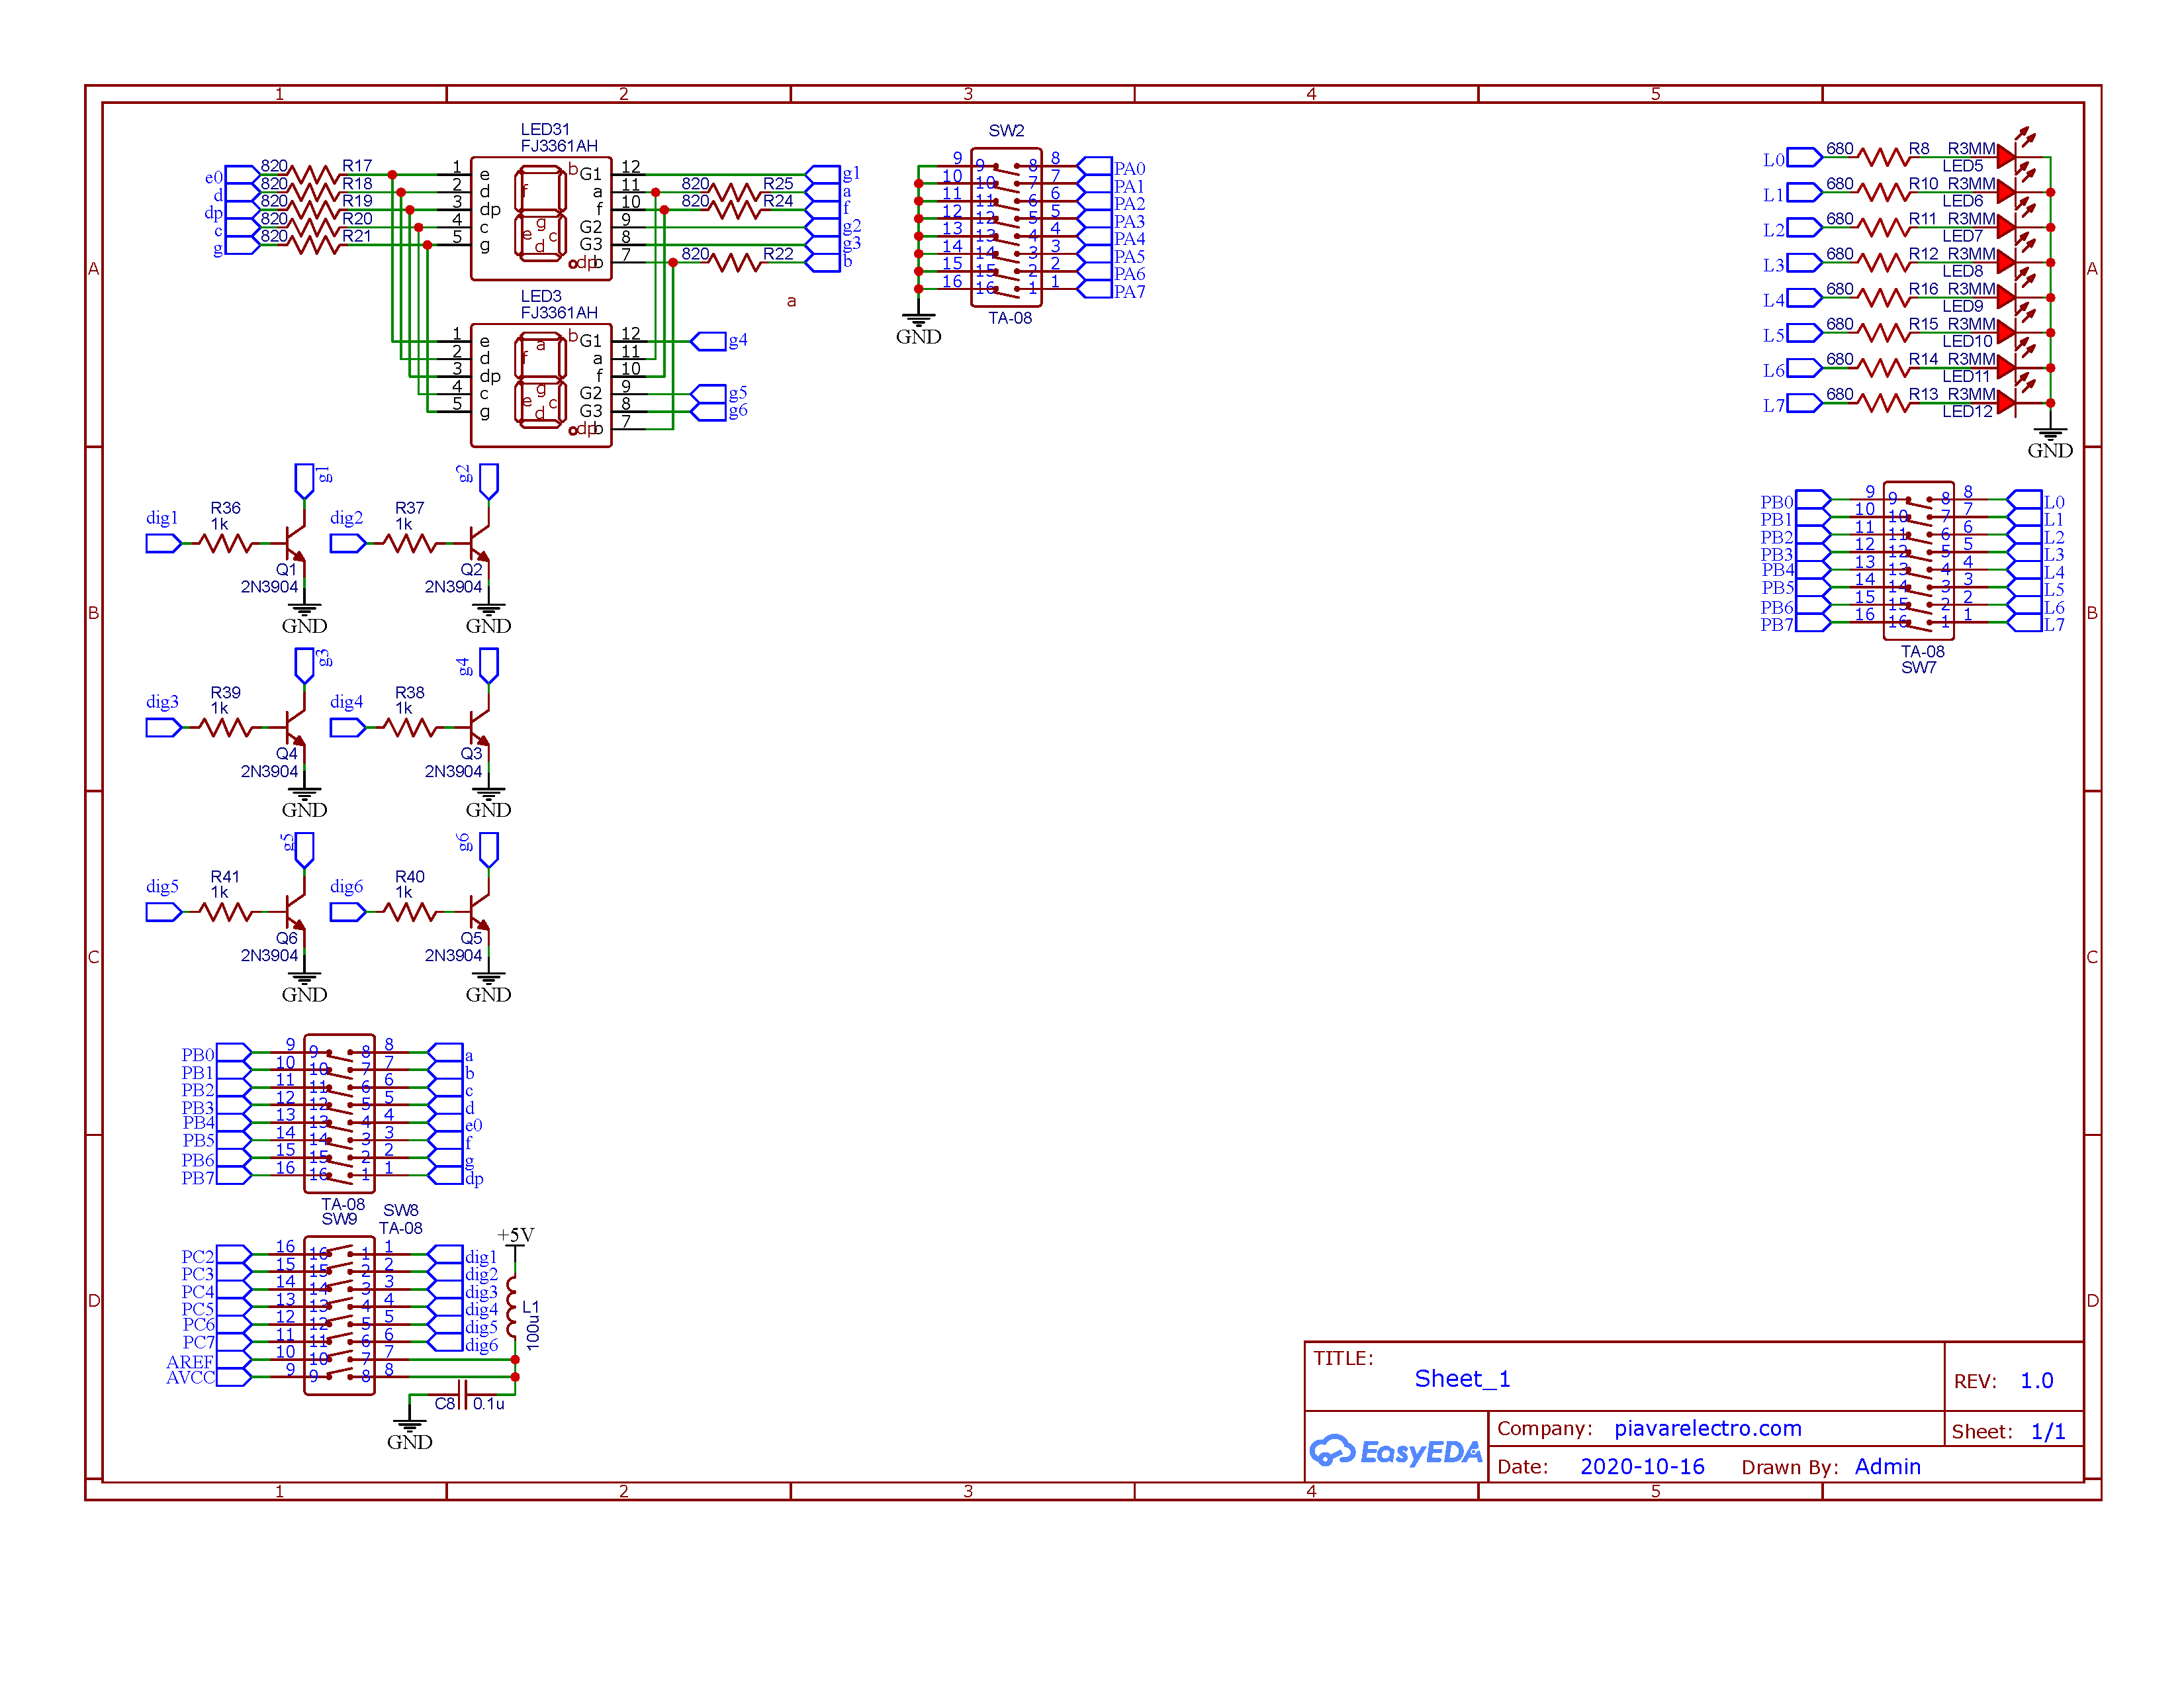Click the SW8 DIP switch body

(x=339, y=1315)
